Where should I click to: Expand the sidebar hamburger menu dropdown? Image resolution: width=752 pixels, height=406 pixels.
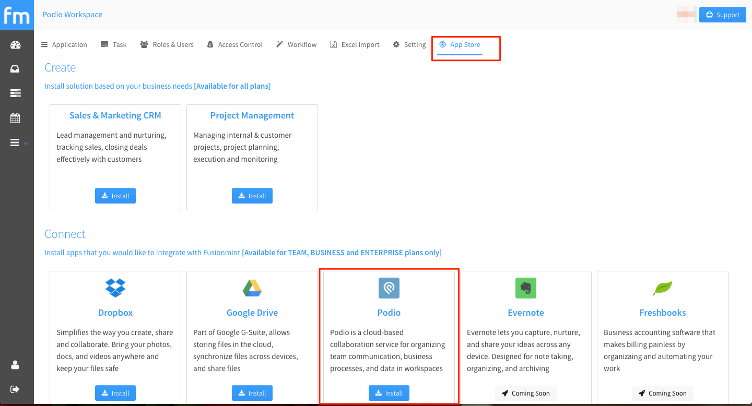[x=19, y=142]
